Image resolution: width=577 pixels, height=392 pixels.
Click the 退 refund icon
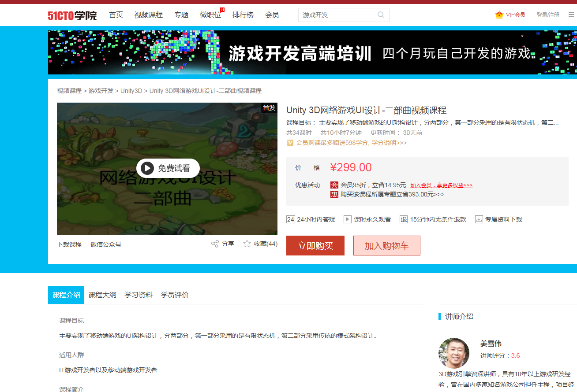pyautogui.click(x=404, y=219)
